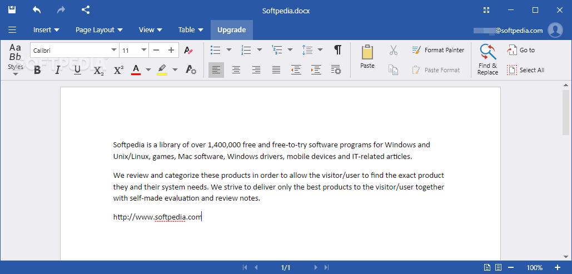
Task: Open the Table menu
Action: (191, 30)
